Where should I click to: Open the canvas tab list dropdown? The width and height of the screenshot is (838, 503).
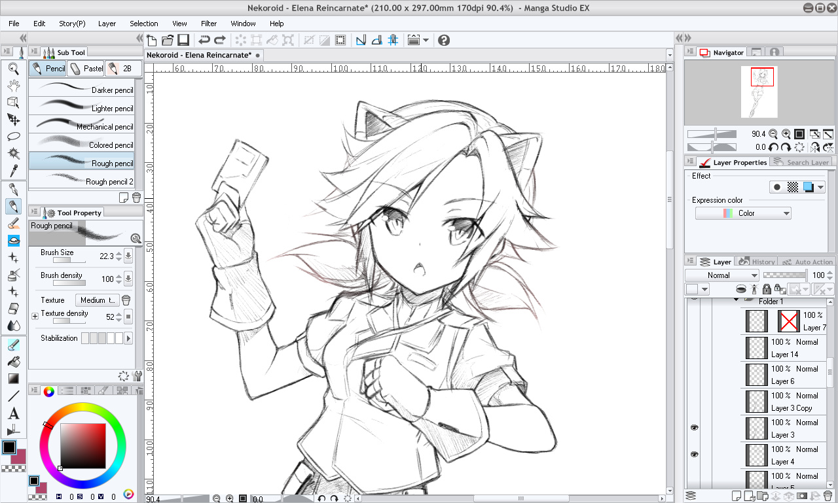pyautogui.click(x=670, y=56)
